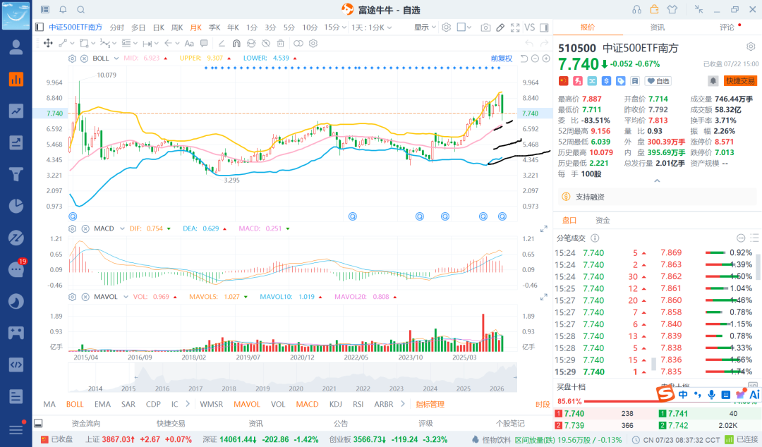The height and width of the screenshot is (447, 762).
Task: Toggle BOLL indicator at bottom
Action: [x=75, y=404]
